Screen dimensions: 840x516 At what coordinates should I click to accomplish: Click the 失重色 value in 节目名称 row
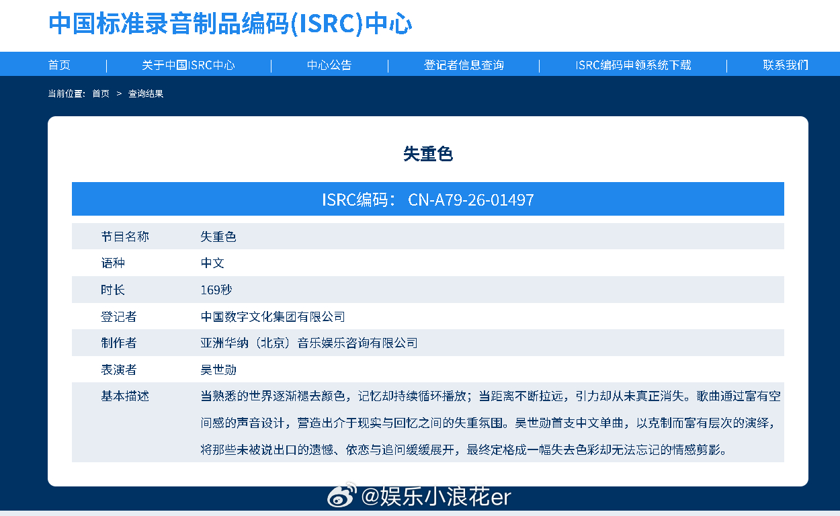pos(218,236)
